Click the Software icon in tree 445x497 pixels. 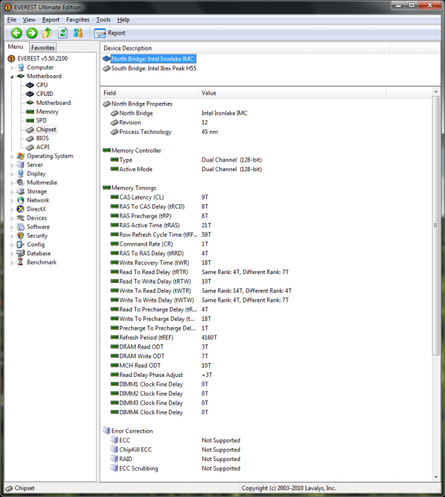tap(21, 227)
